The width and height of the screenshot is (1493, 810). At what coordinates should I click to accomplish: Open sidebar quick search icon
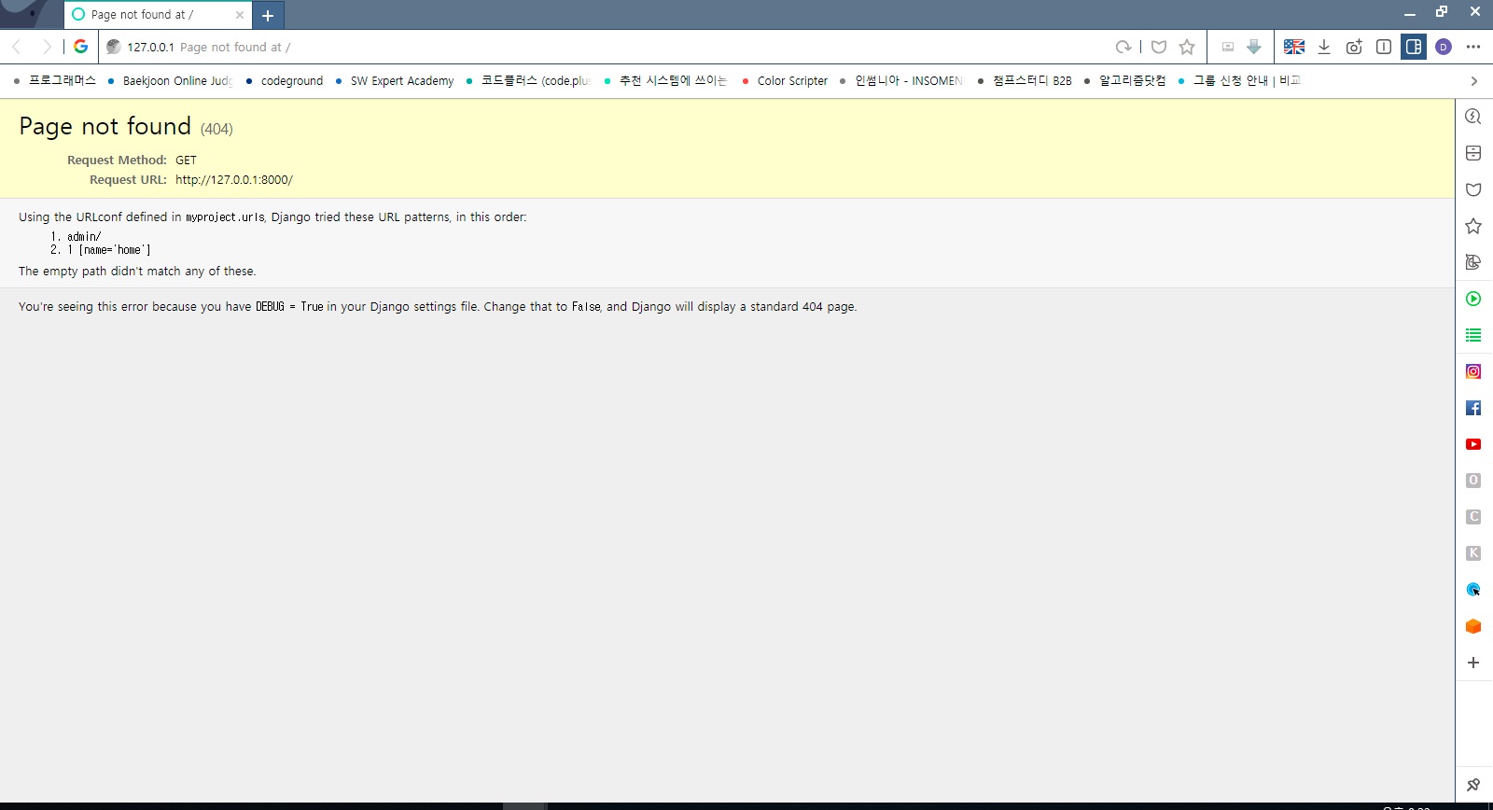click(1473, 117)
